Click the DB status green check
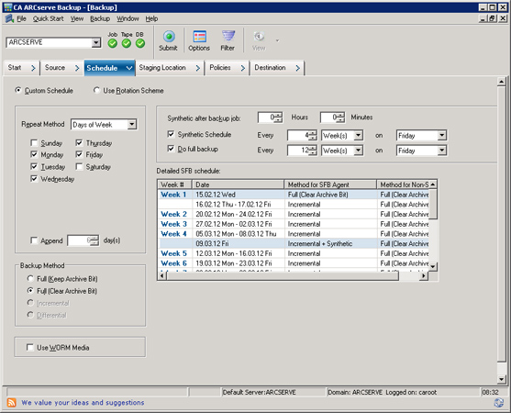The width and height of the screenshot is (511, 413). pos(140,43)
